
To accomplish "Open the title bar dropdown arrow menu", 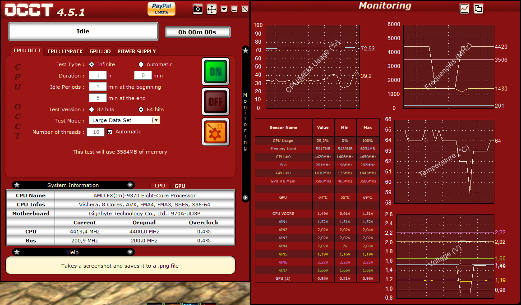I will pos(224,9).
